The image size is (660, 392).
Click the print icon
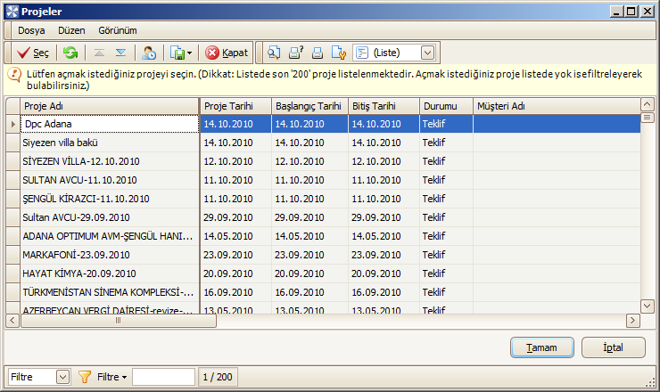[x=318, y=53]
